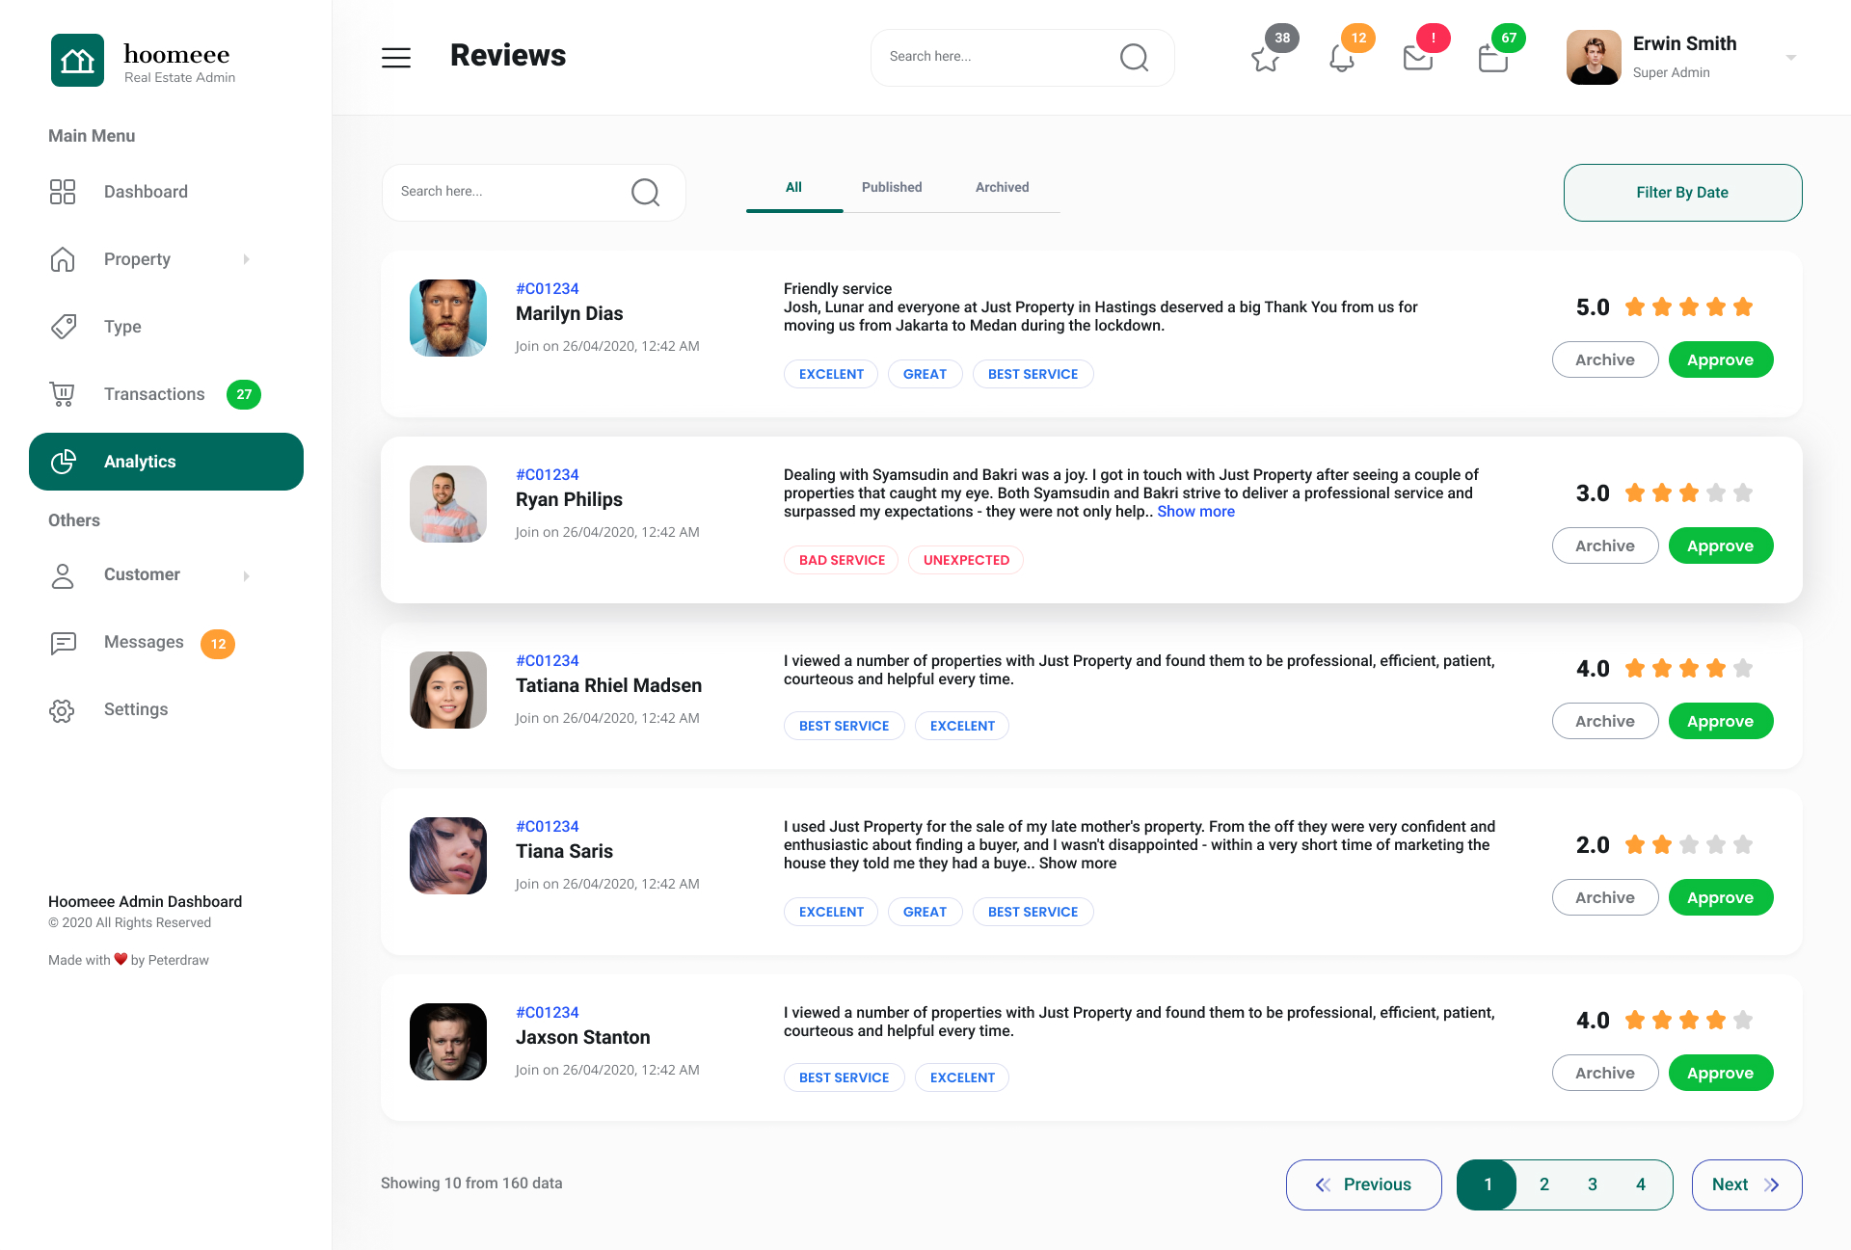Approve Marilyn Dias's review

(1720, 359)
